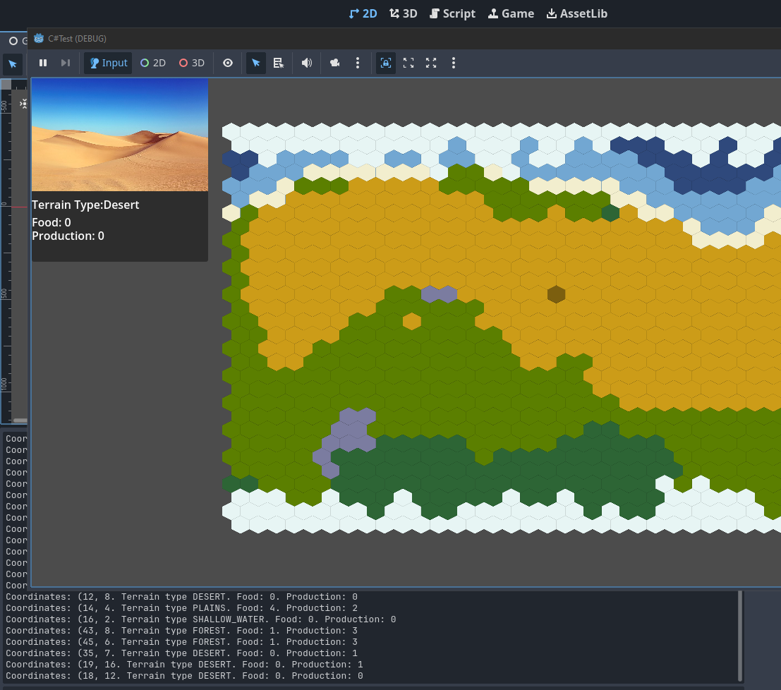The height and width of the screenshot is (690, 781).
Task: Open the AssetLib workspace
Action: pyautogui.click(x=576, y=13)
